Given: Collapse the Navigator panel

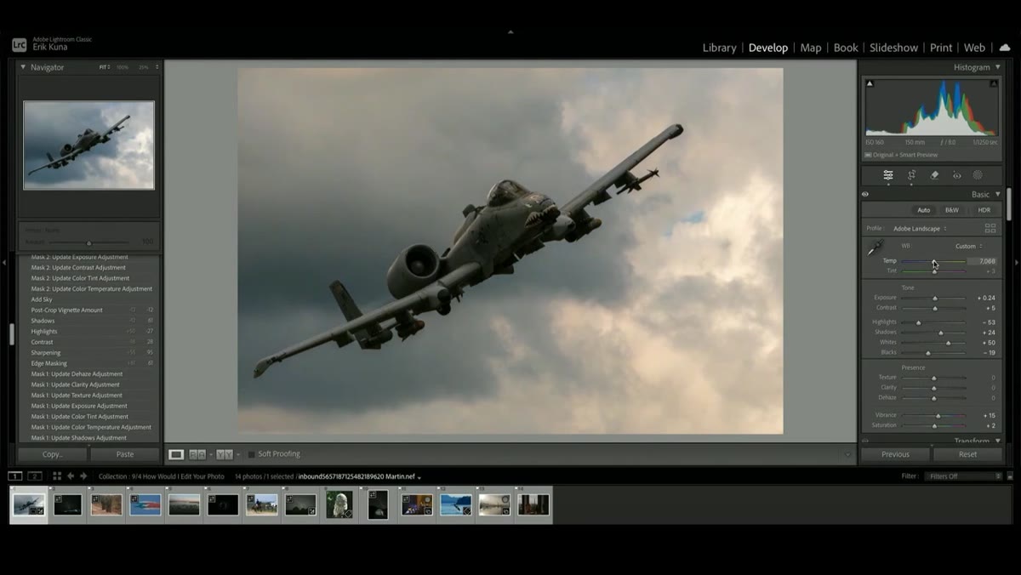Looking at the screenshot, I should (x=23, y=67).
